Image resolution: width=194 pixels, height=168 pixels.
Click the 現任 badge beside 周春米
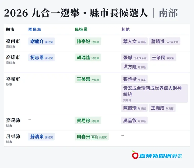click(94, 137)
